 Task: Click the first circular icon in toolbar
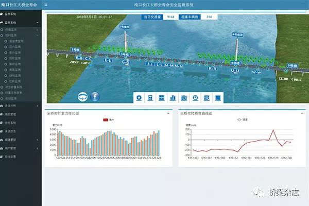(138, 98)
